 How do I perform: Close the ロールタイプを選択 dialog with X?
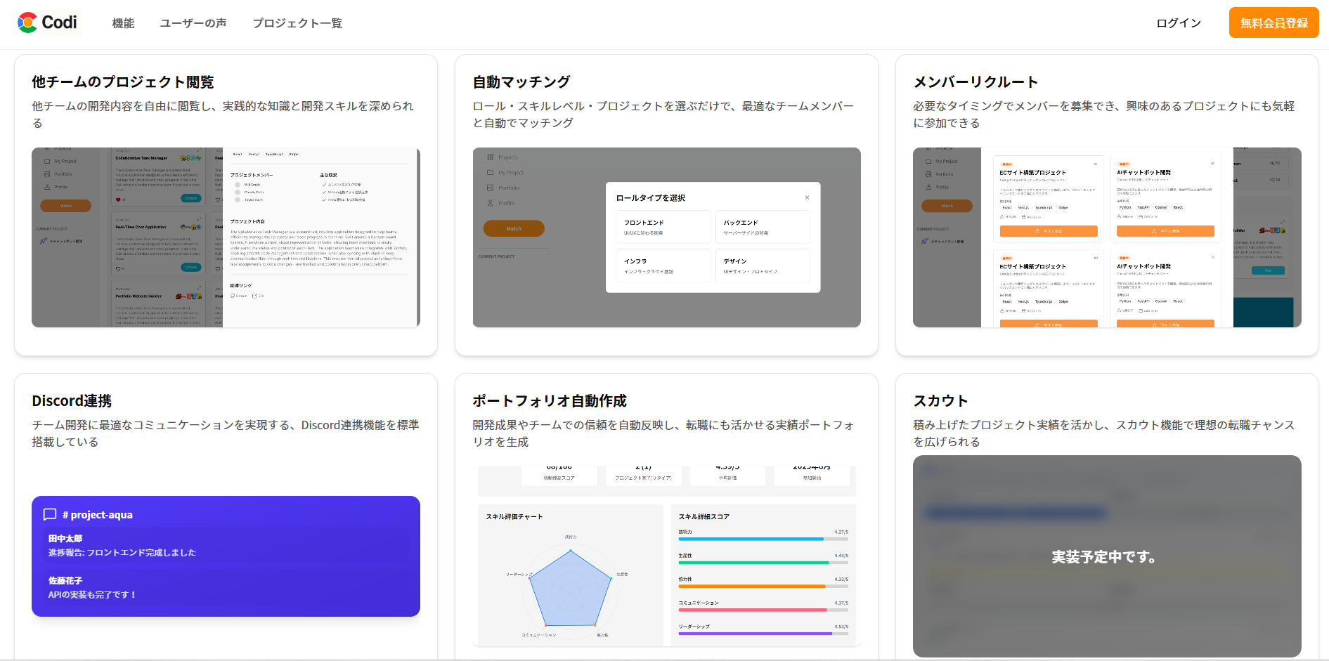[807, 197]
